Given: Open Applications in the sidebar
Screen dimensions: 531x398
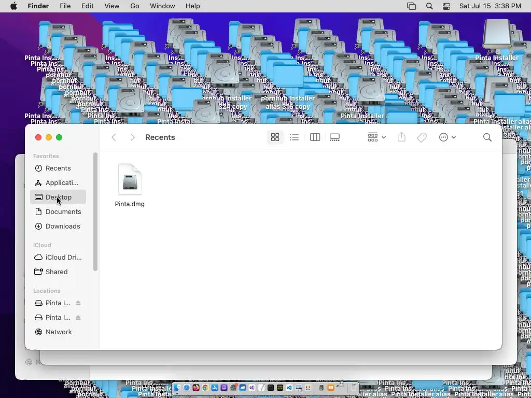Looking at the screenshot, I should point(58,183).
